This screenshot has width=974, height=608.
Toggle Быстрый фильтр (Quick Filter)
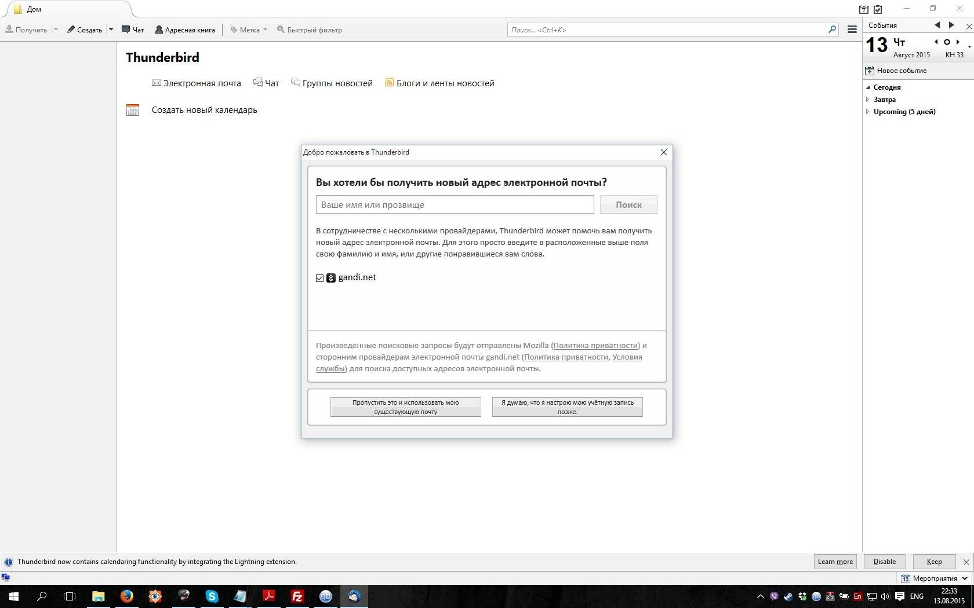pyautogui.click(x=310, y=30)
